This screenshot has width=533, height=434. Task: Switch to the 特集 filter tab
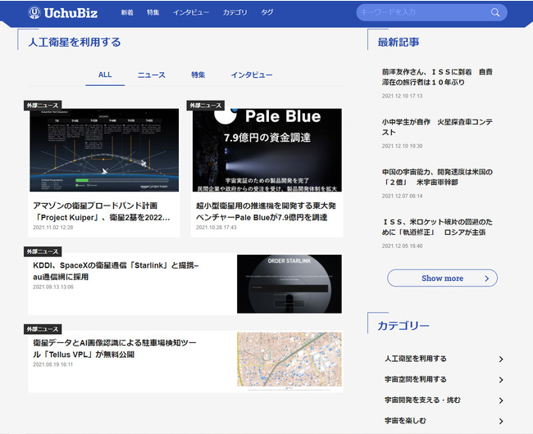(x=198, y=75)
